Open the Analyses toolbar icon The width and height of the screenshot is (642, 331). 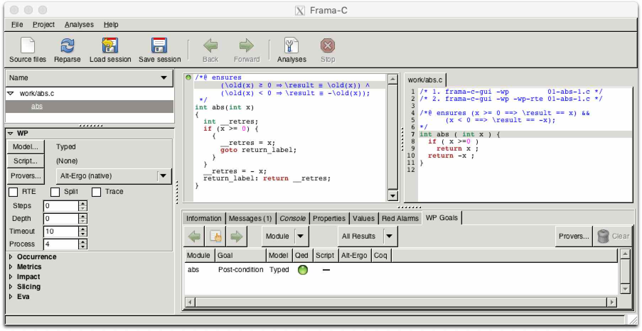click(291, 46)
